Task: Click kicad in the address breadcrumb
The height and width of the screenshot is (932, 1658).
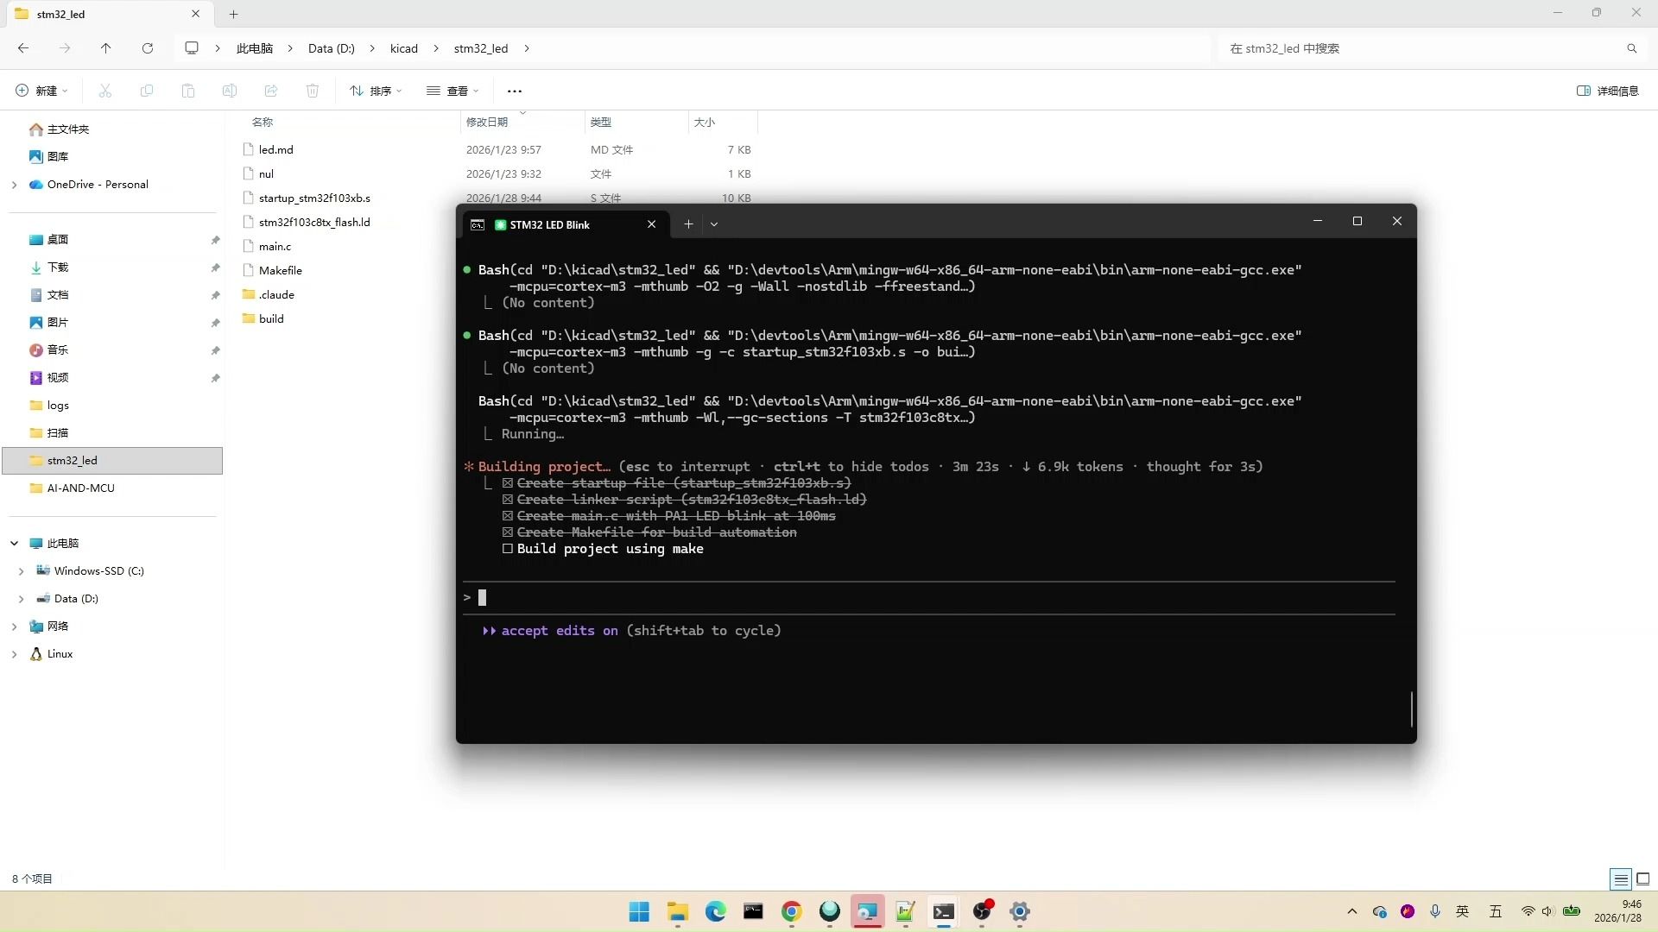Action: [403, 48]
